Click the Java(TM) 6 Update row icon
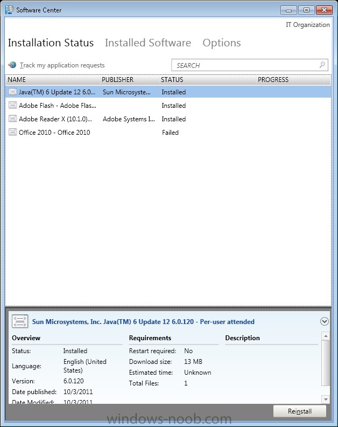This screenshot has height=427, width=338. [x=12, y=92]
